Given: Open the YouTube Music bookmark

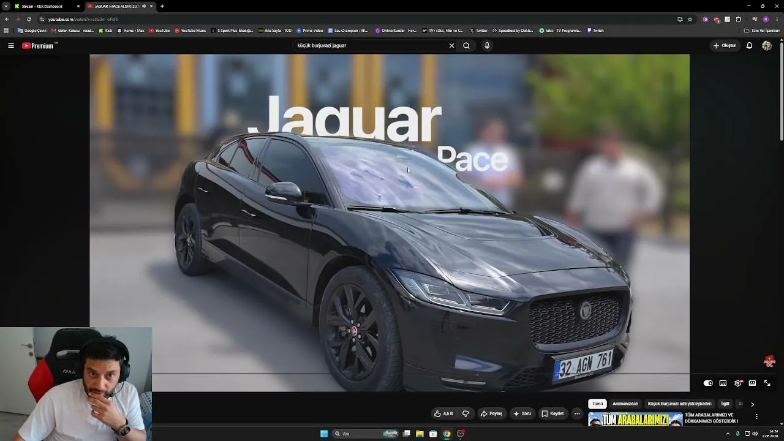Looking at the screenshot, I should click(190, 30).
